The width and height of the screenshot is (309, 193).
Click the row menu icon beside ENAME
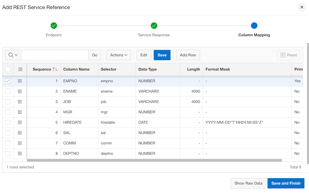(x=20, y=91)
